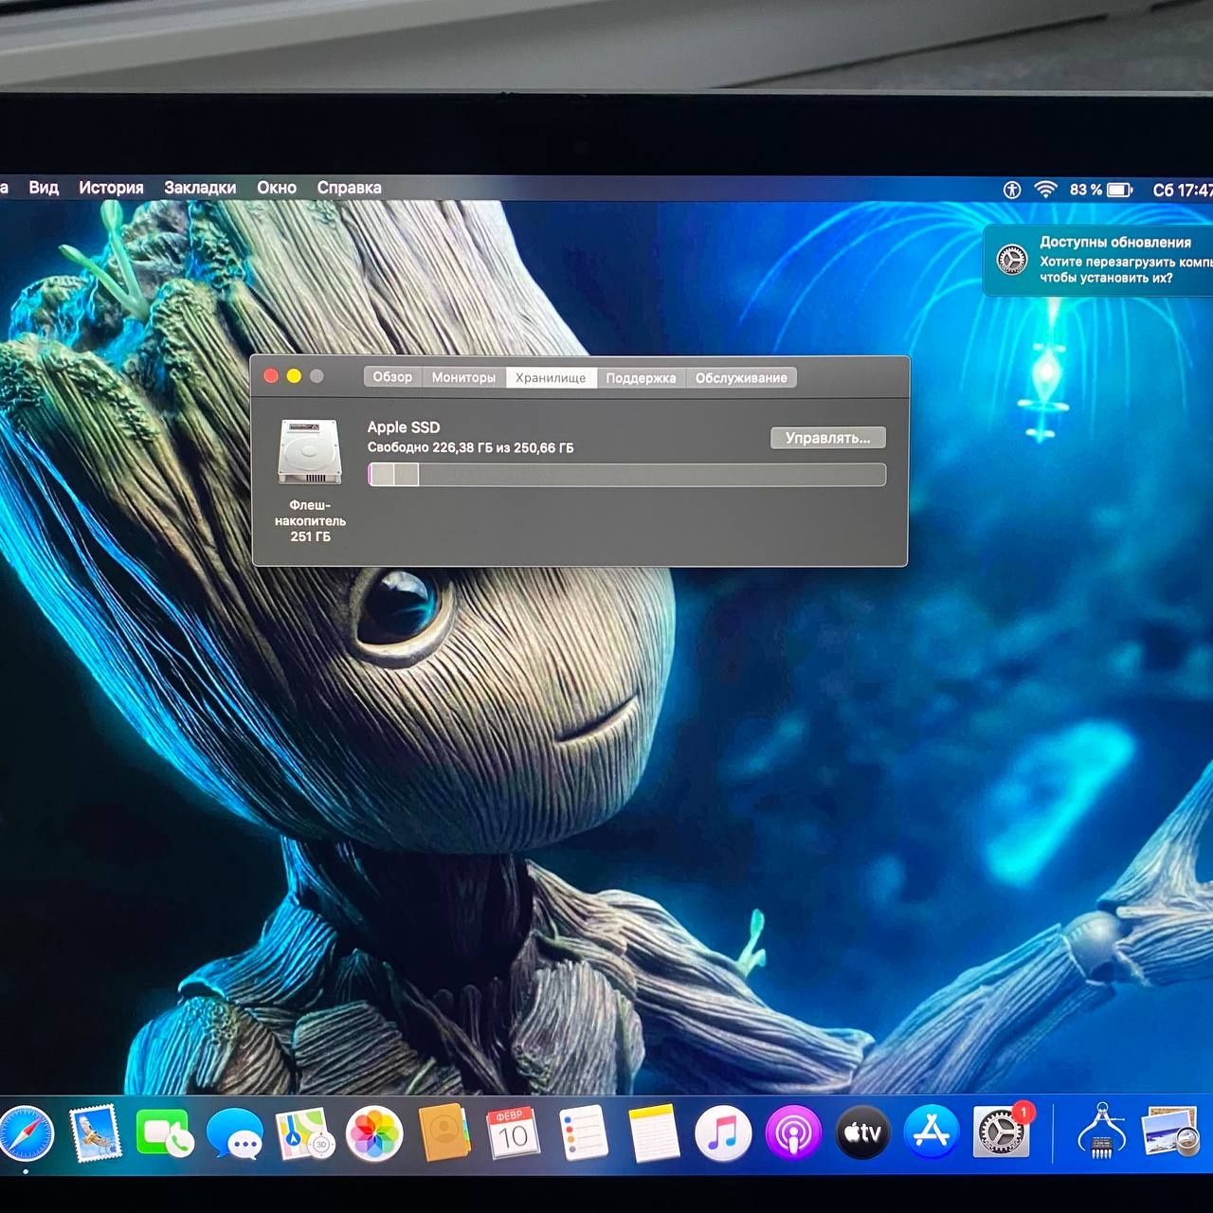
Task: Click the storage usage bar
Action: pos(626,475)
